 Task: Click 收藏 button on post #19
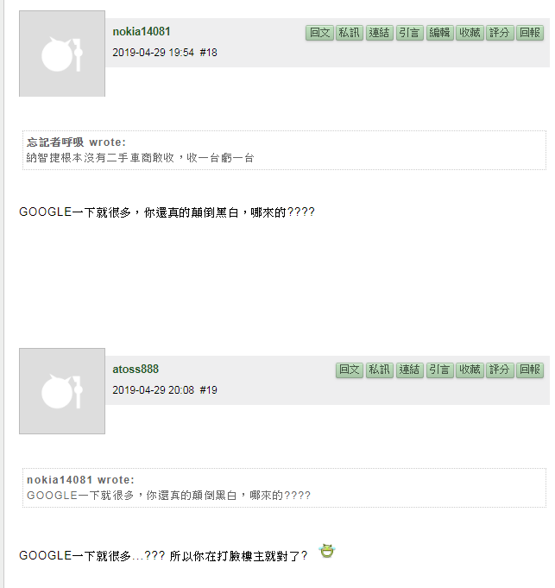[470, 370]
